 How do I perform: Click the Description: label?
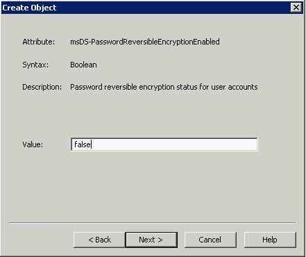click(x=42, y=87)
